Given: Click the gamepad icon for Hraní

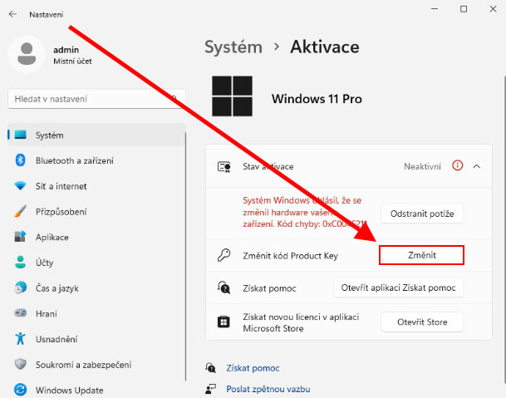Looking at the screenshot, I should click(20, 312).
